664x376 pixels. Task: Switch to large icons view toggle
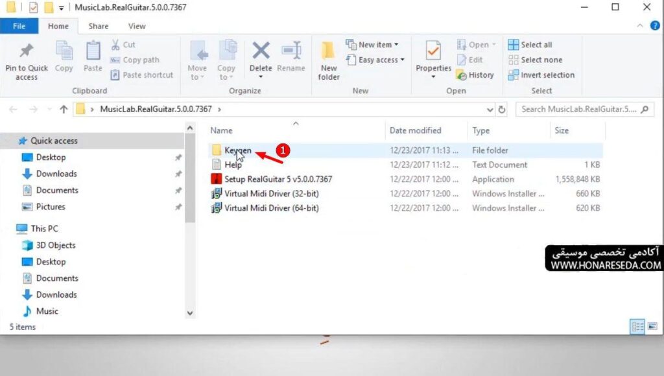[652, 327]
